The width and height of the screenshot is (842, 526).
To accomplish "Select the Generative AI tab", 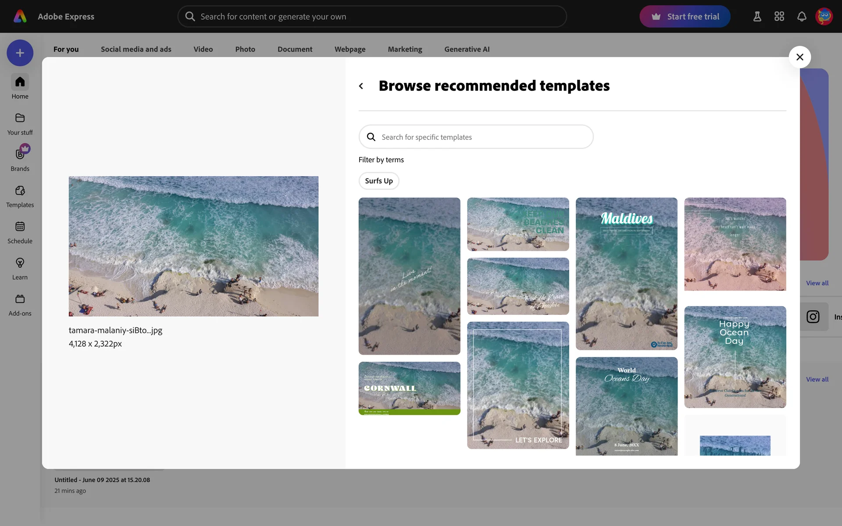I will pyautogui.click(x=467, y=49).
